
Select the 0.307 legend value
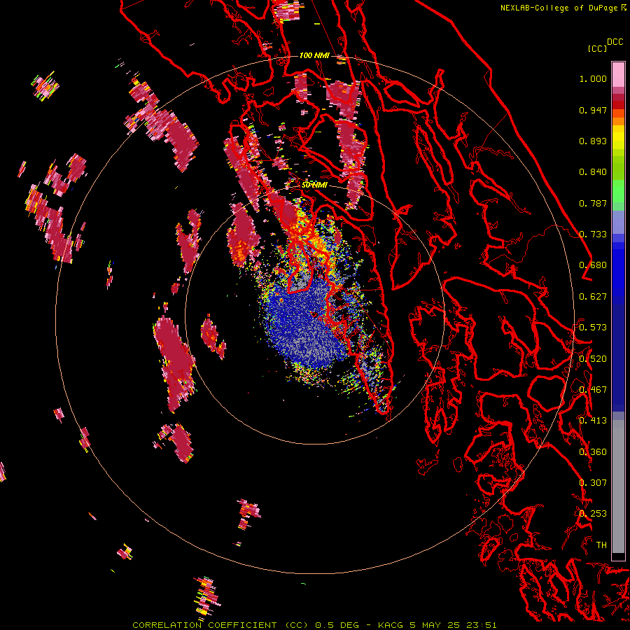[593, 483]
